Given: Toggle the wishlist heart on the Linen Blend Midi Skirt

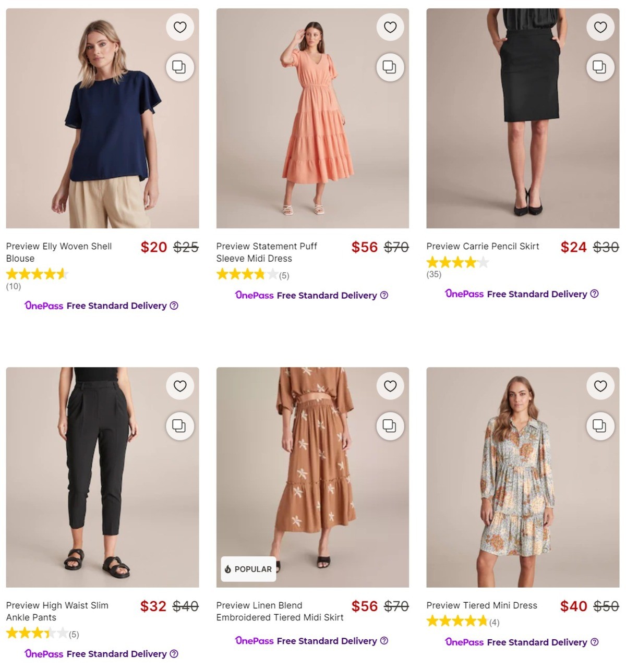Looking at the screenshot, I should point(390,386).
